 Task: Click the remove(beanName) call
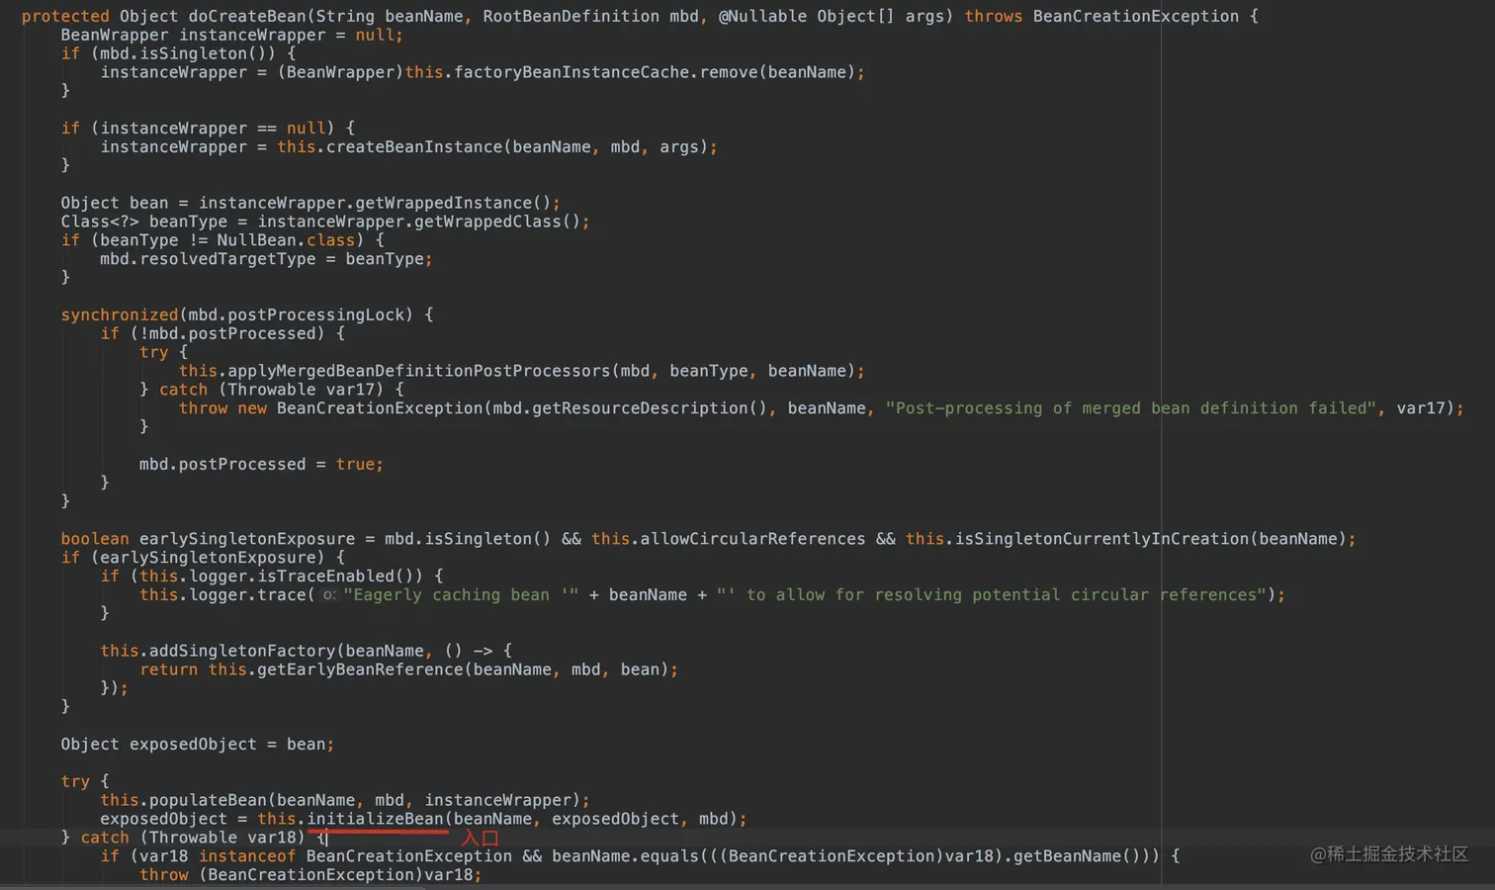777,73
